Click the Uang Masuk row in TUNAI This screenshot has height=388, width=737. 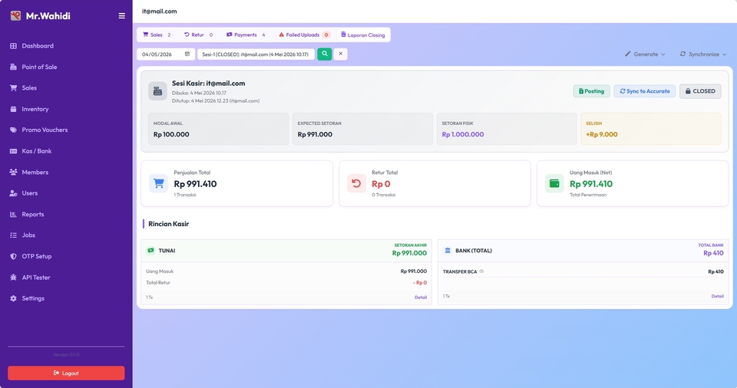click(286, 271)
